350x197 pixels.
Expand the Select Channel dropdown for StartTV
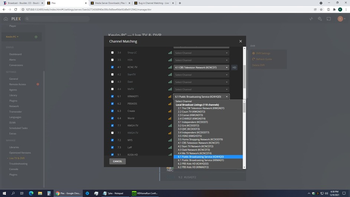(x=201, y=75)
